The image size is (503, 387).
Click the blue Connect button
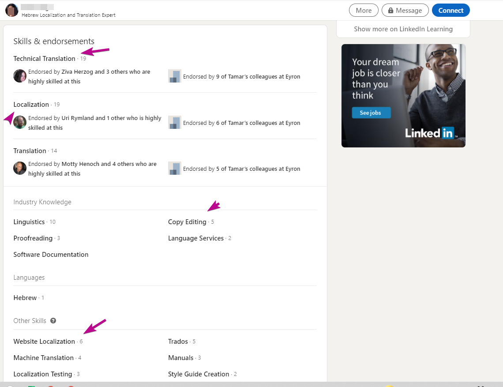(450, 10)
